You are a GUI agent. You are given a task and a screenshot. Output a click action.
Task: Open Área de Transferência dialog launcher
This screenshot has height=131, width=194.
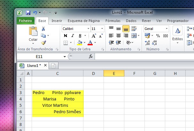(x=57, y=49)
